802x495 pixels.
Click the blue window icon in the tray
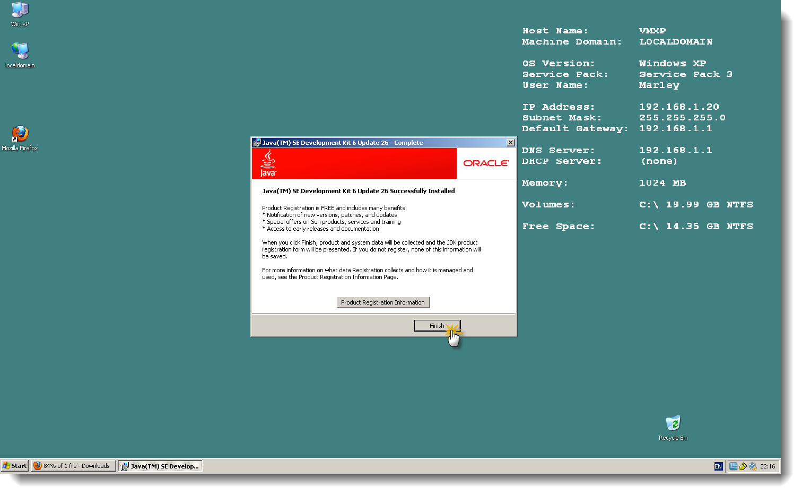pos(734,466)
